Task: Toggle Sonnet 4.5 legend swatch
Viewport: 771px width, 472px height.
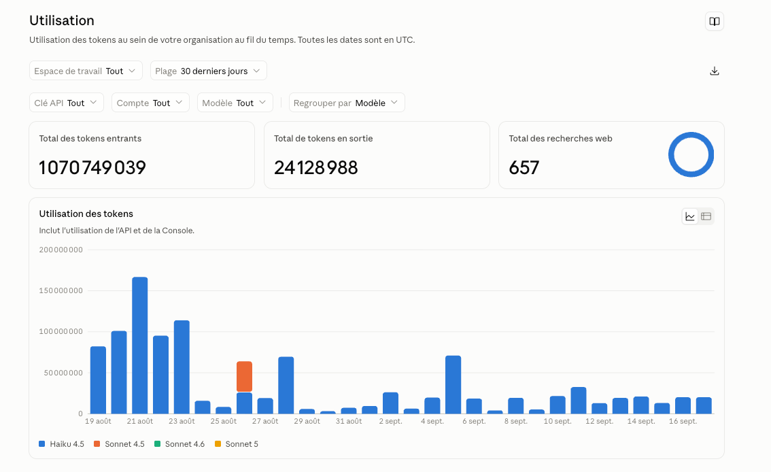Action: tap(97, 444)
